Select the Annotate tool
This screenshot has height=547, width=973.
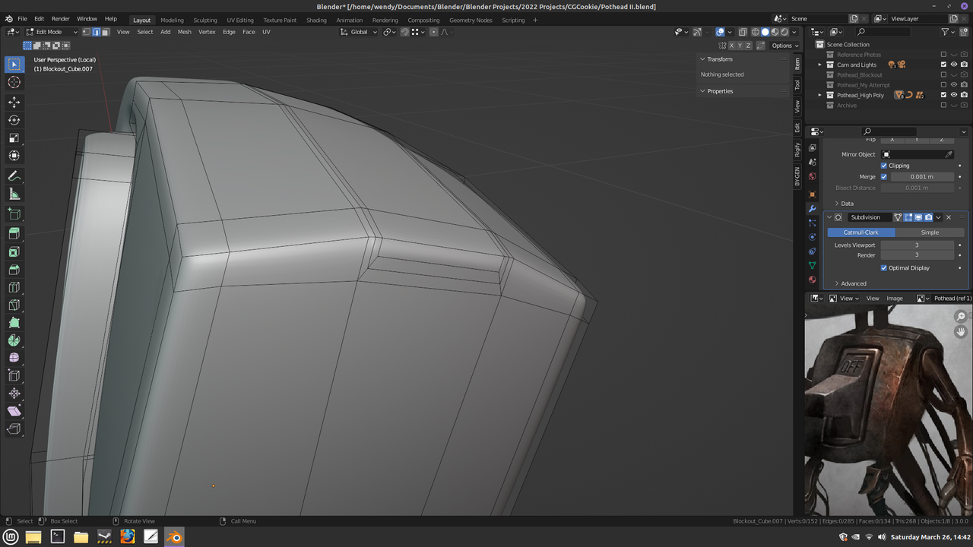click(14, 175)
